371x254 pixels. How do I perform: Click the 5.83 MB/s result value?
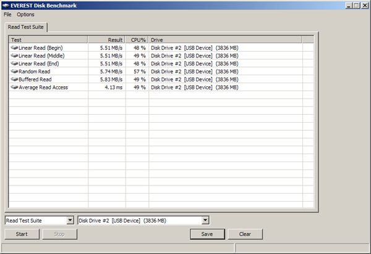(111, 80)
